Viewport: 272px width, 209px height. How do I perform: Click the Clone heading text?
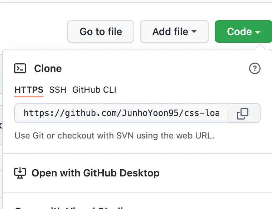[48, 68]
